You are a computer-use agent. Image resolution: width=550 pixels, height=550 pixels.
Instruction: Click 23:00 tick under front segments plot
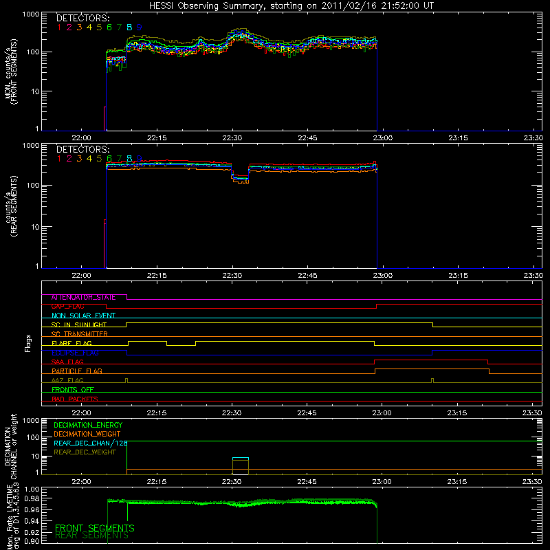coord(383,138)
